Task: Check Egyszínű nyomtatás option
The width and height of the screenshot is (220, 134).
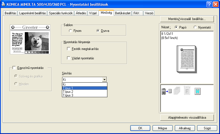Action: point(28,68)
